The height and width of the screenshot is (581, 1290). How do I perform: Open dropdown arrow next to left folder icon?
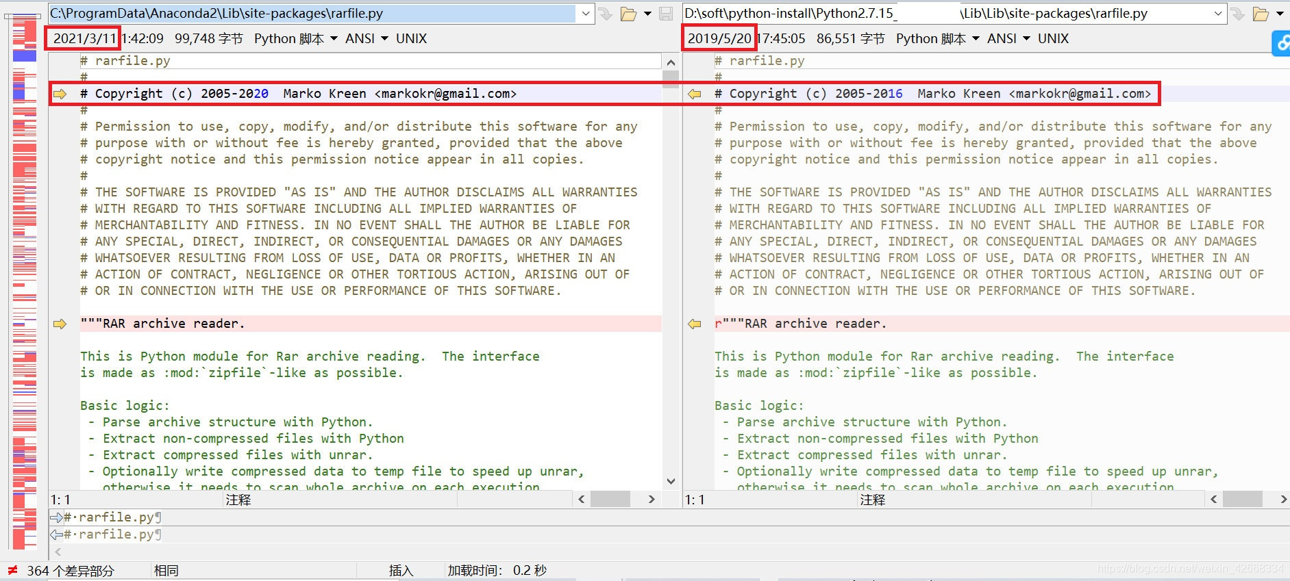coord(647,14)
